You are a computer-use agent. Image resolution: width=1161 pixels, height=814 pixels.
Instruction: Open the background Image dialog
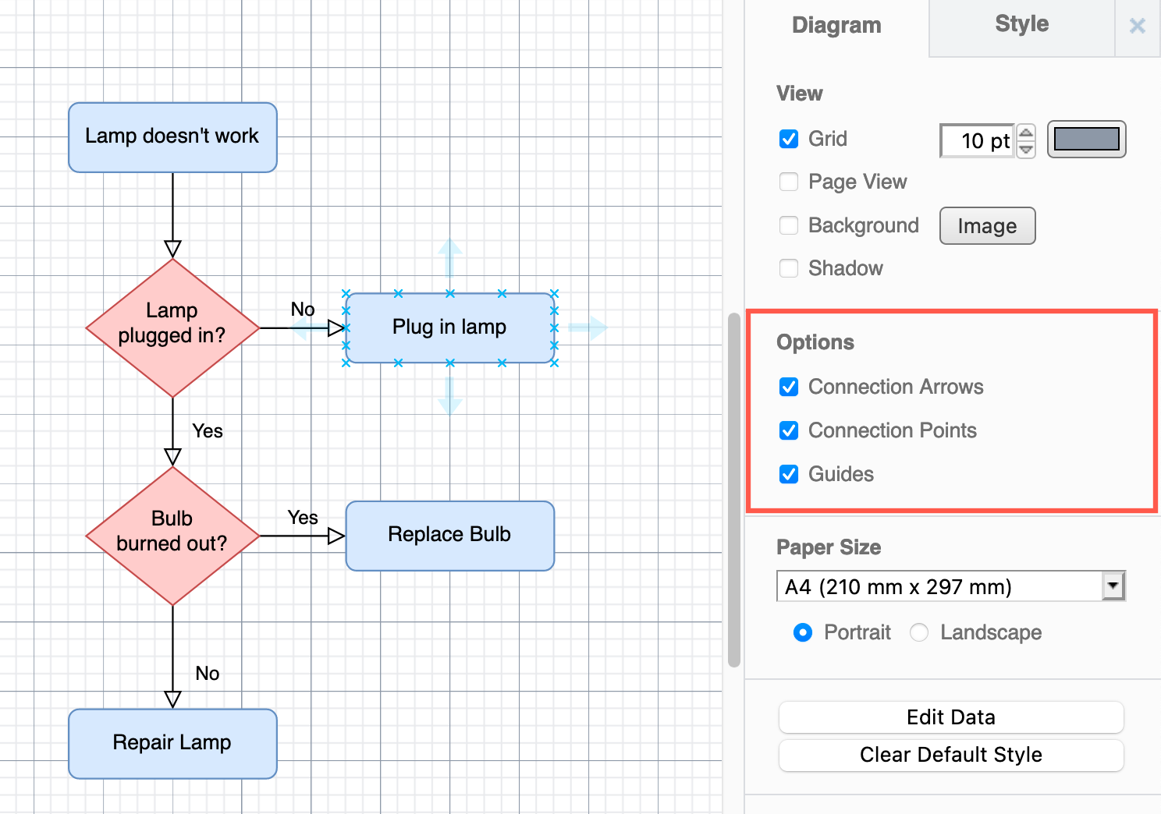[x=987, y=225]
